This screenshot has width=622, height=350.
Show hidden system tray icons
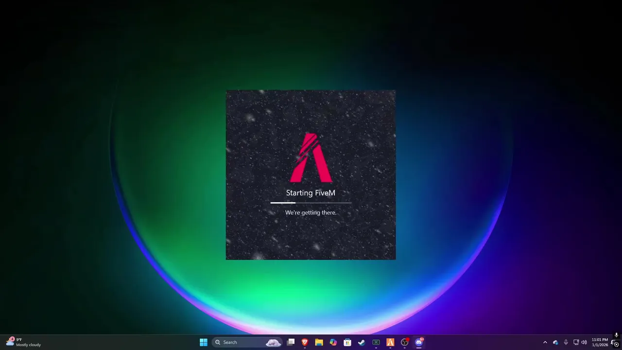coord(545,342)
